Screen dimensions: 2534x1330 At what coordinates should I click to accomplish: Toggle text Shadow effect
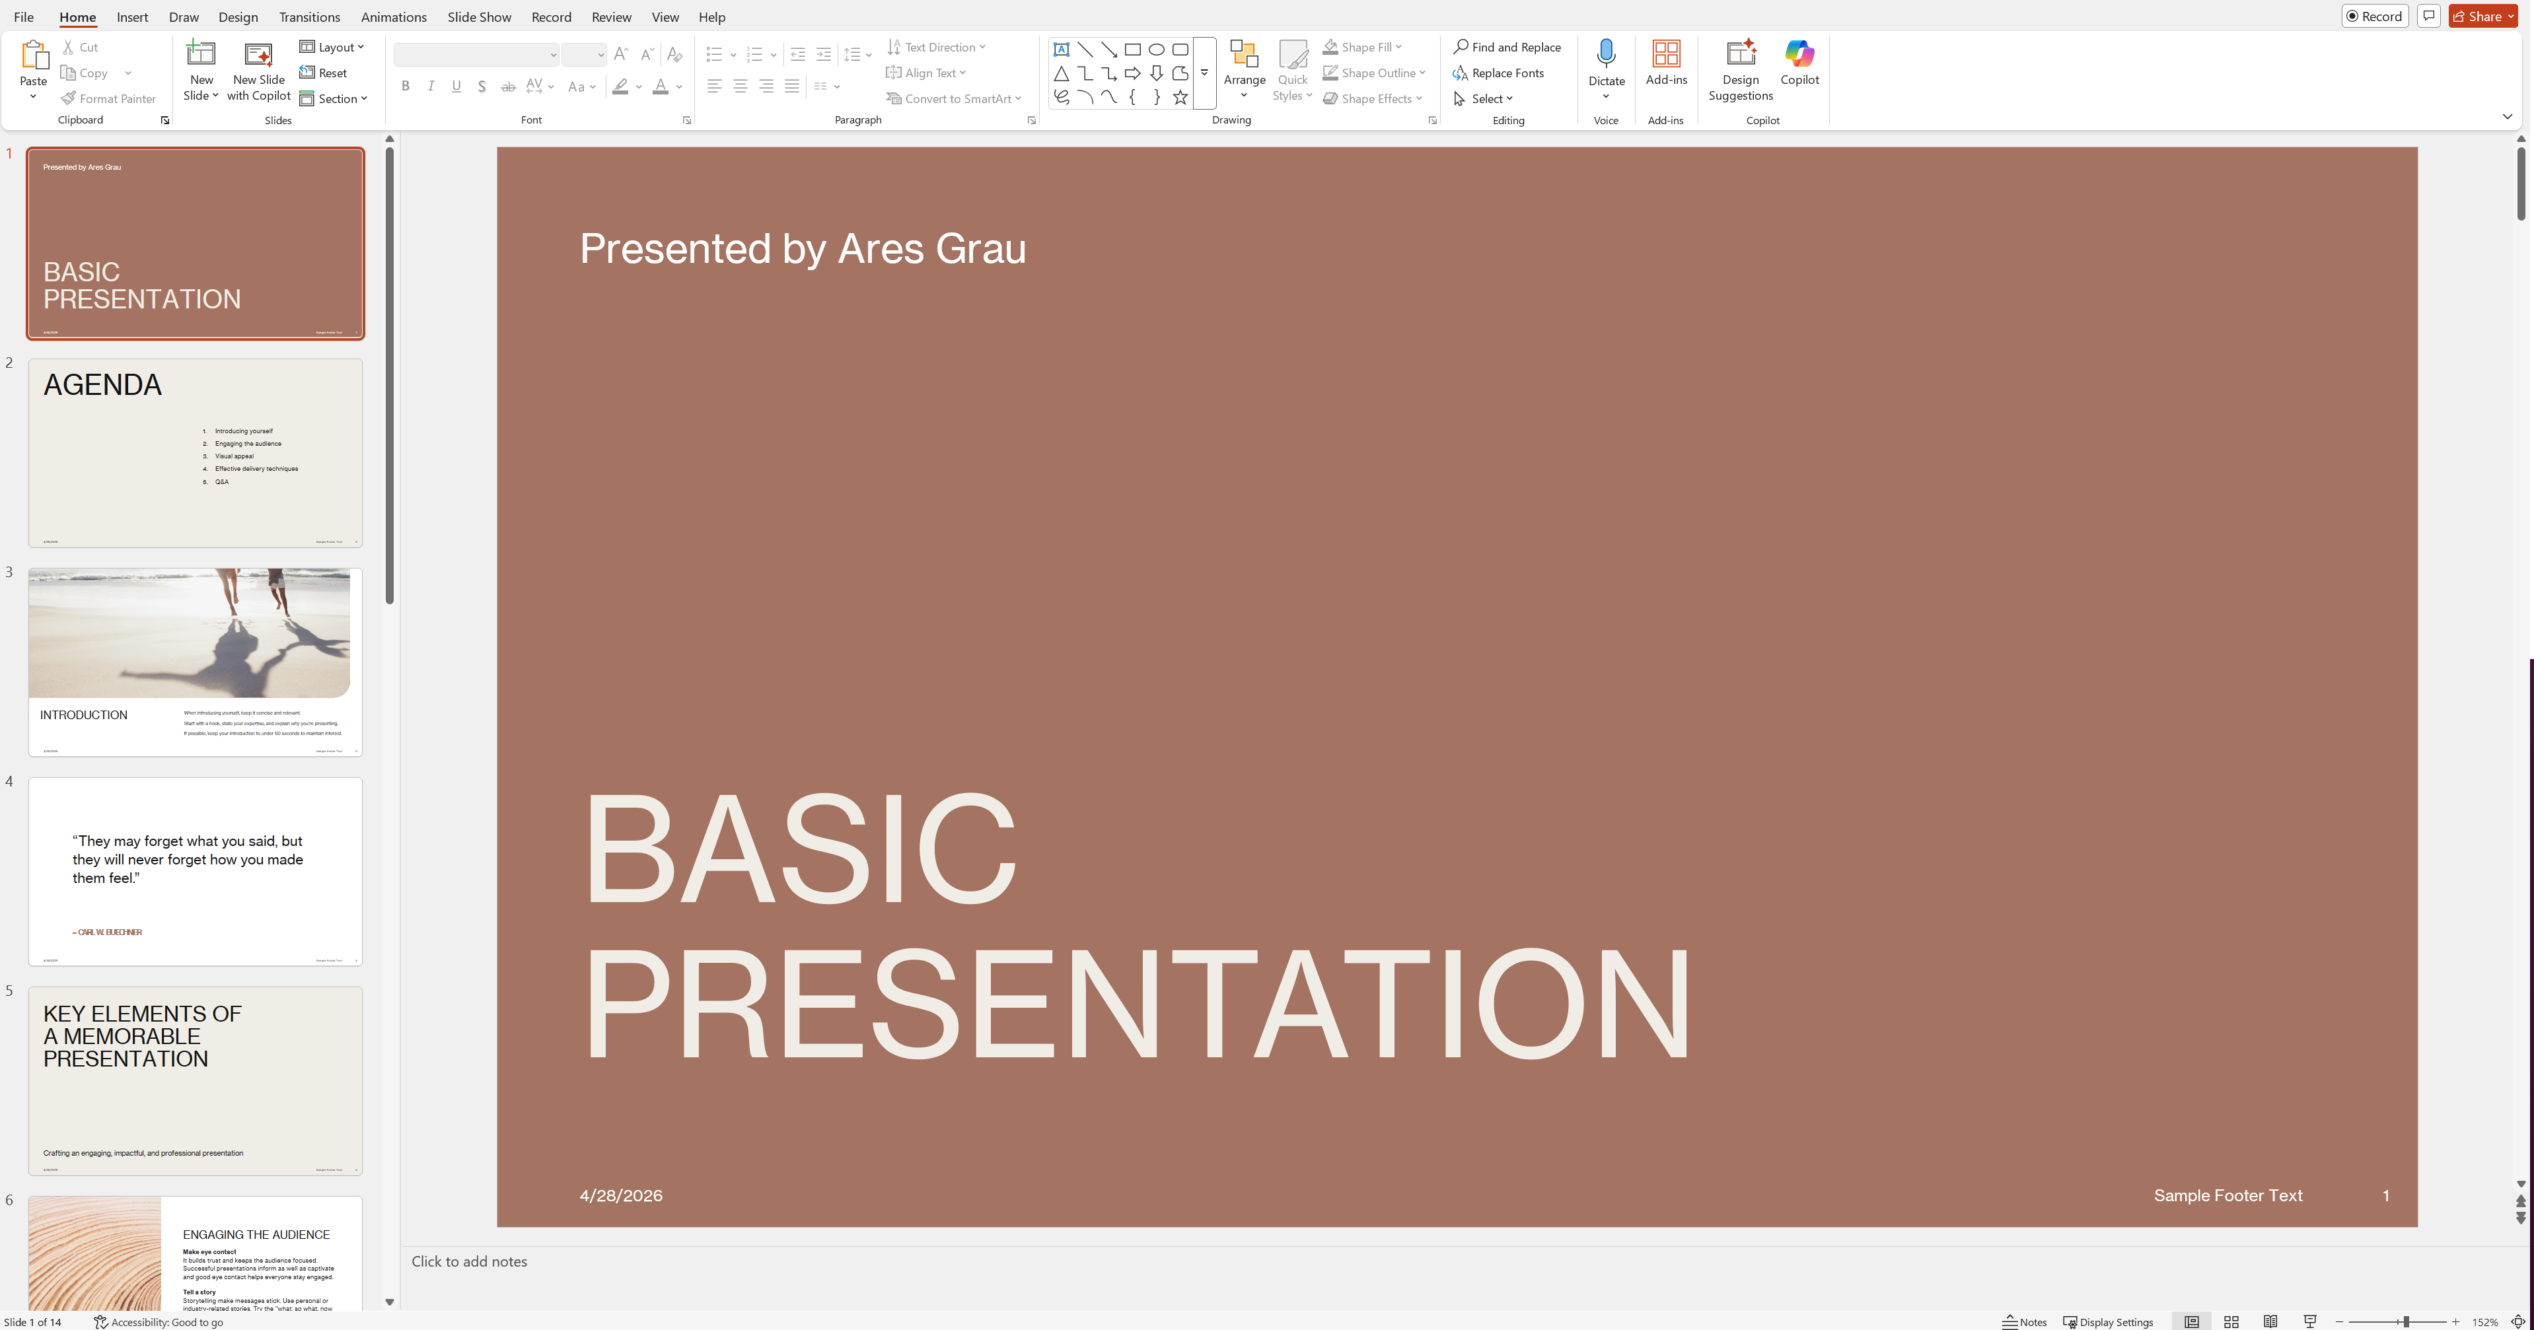coord(482,87)
